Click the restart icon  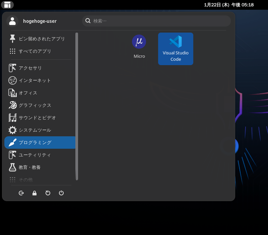[48, 193]
